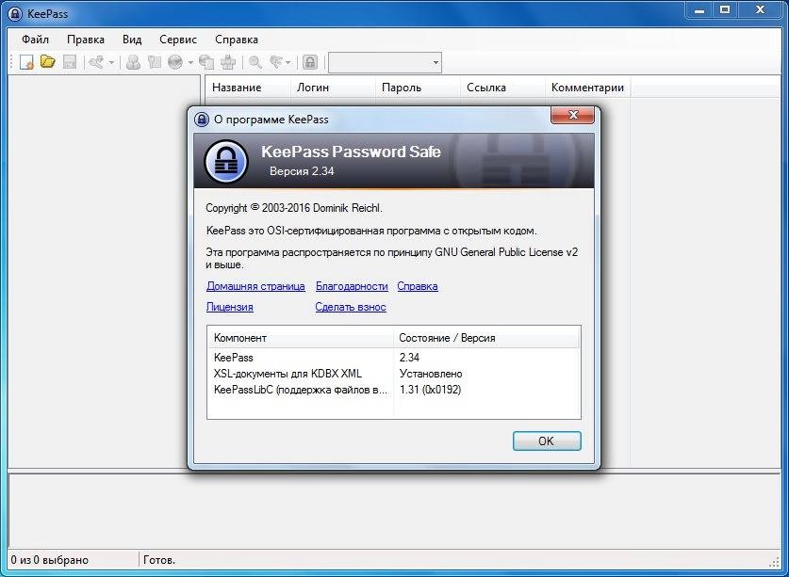This screenshot has height=577, width=789.
Task: Click the Состояние / Версия column header
Action: tap(486, 338)
